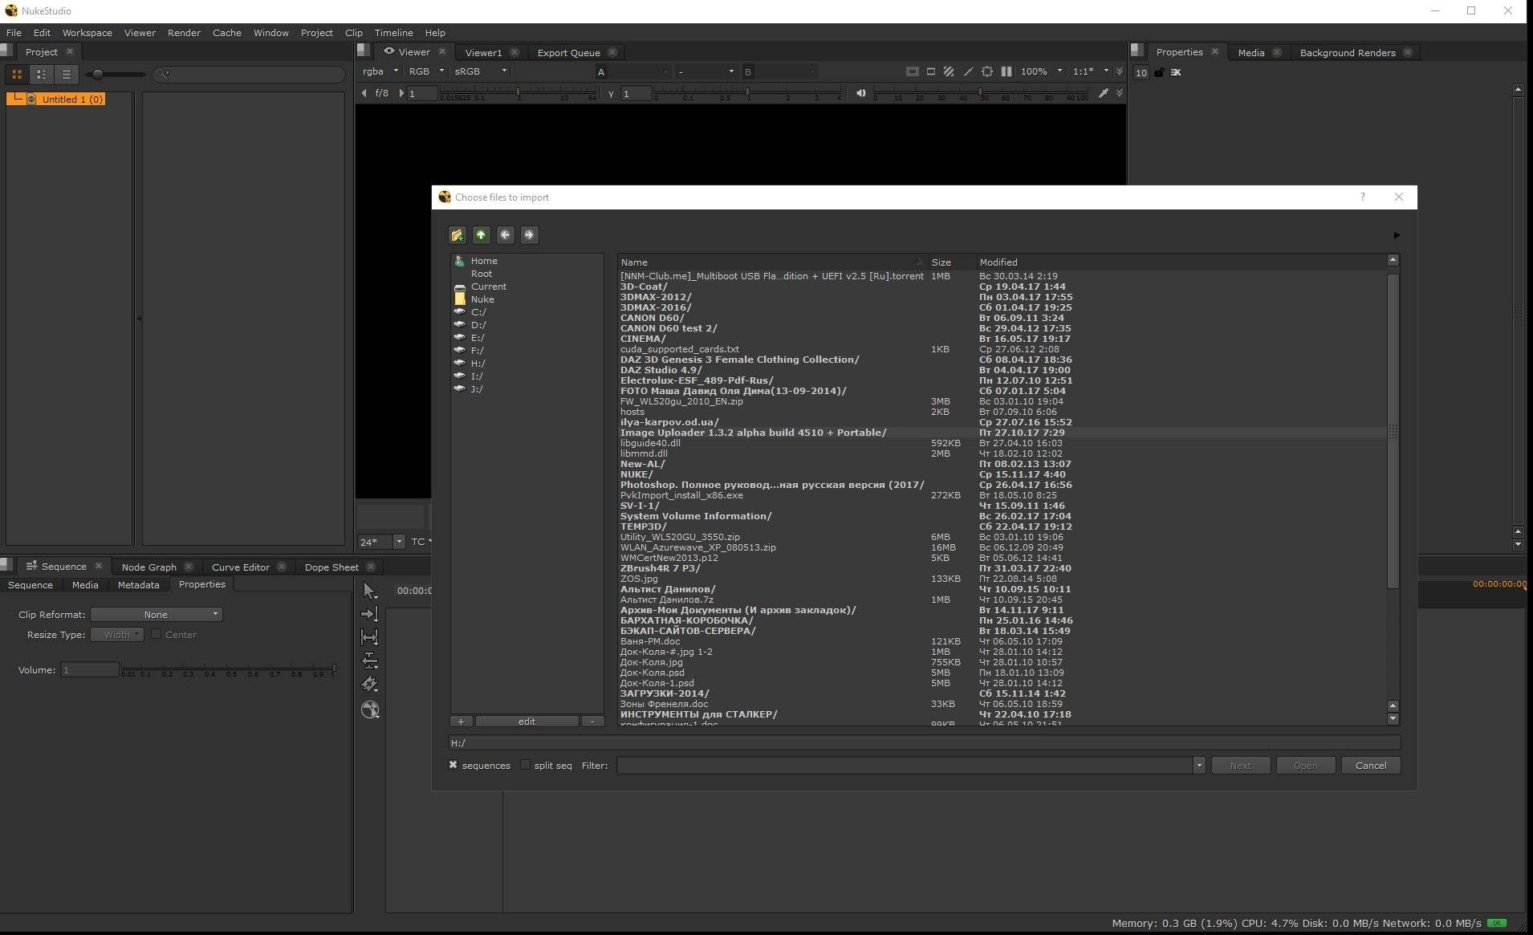Select the timeline razor tool
1533x935 pixels.
(369, 684)
